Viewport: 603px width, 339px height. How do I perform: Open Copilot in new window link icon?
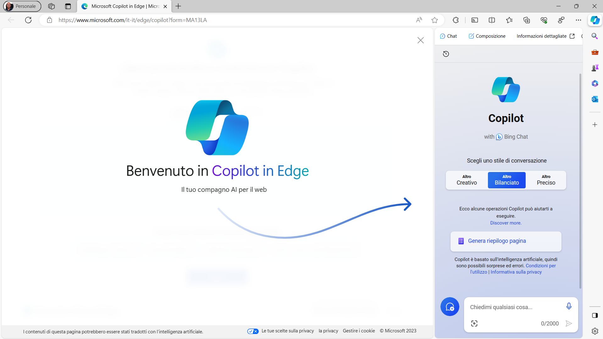click(x=572, y=36)
